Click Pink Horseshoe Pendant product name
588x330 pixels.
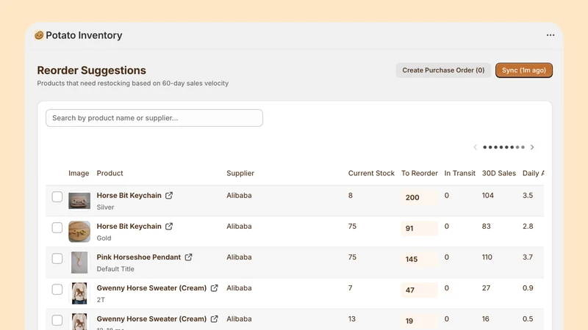[139, 257]
